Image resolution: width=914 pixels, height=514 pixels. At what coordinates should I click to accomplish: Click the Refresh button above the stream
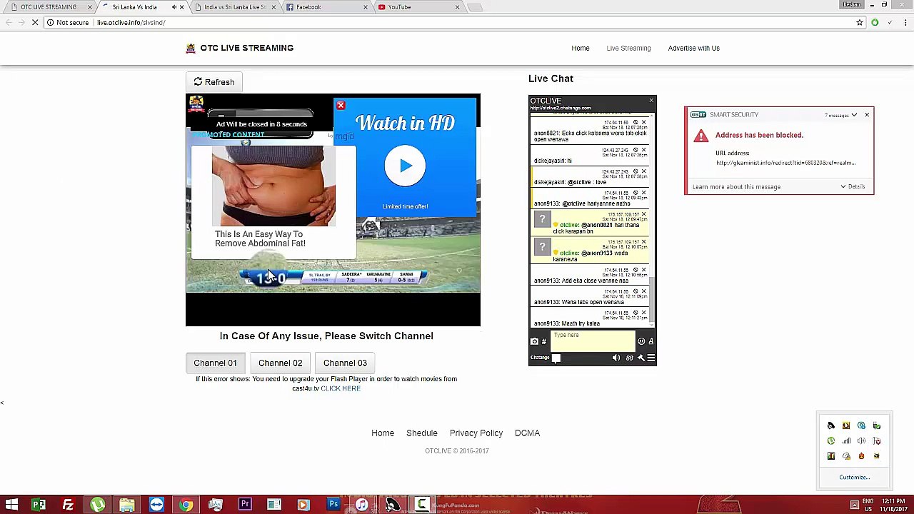(x=214, y=82)
